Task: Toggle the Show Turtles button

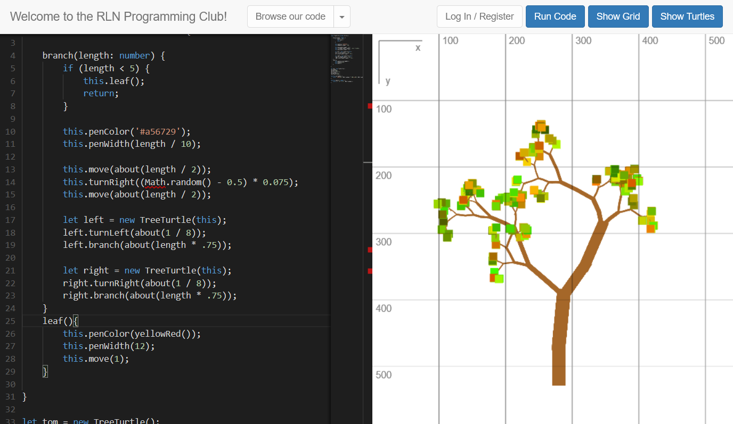Action: [687, 16]
